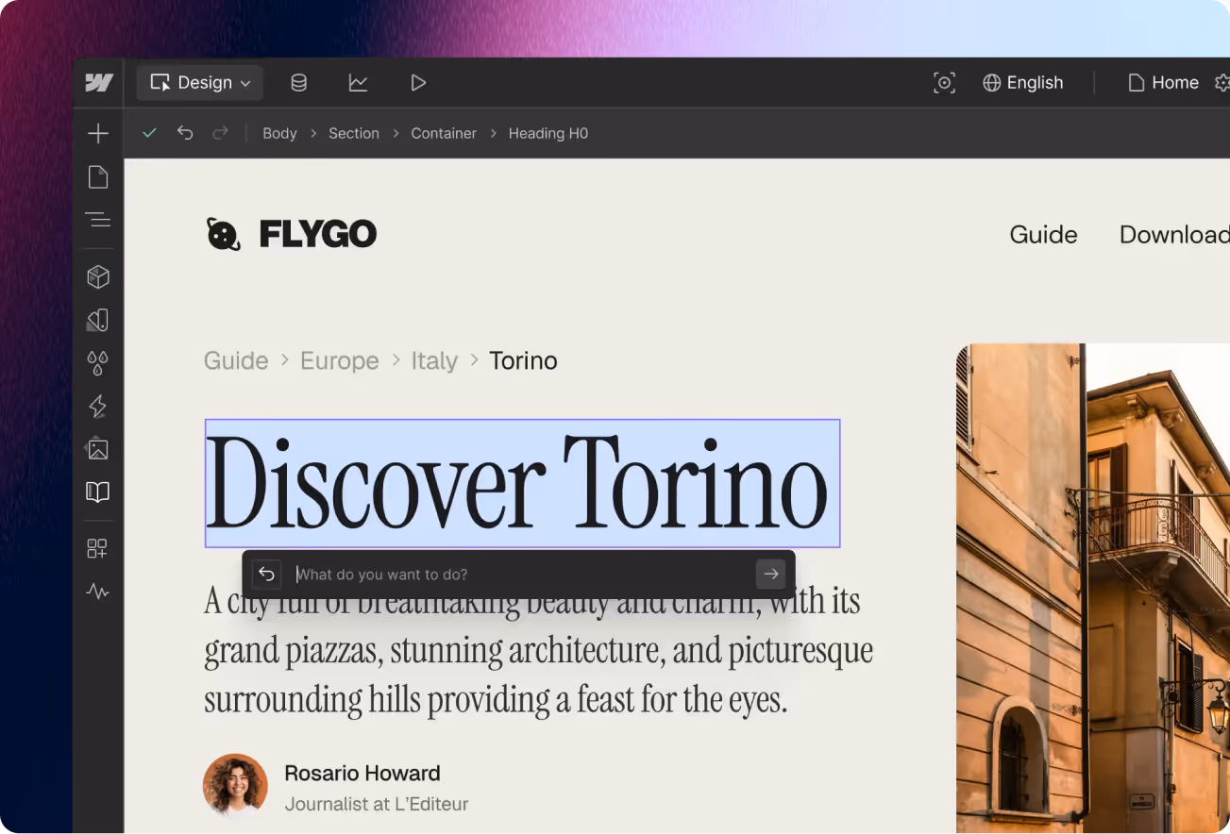1230x834 pixels.
Task: Select the Discover Torino heading
Action: 522,483
